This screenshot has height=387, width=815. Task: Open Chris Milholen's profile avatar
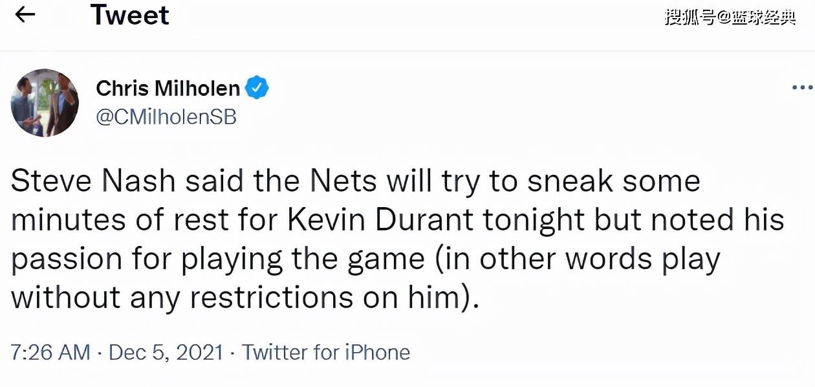pos(45,103)
